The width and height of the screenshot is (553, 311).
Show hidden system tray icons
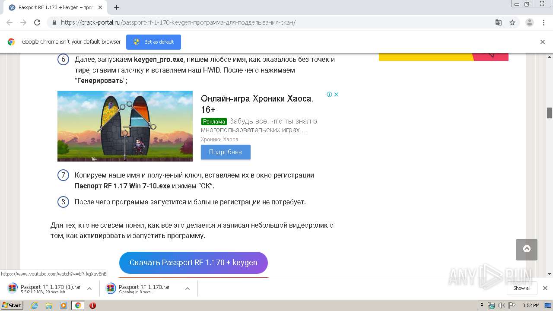(482, 305)
